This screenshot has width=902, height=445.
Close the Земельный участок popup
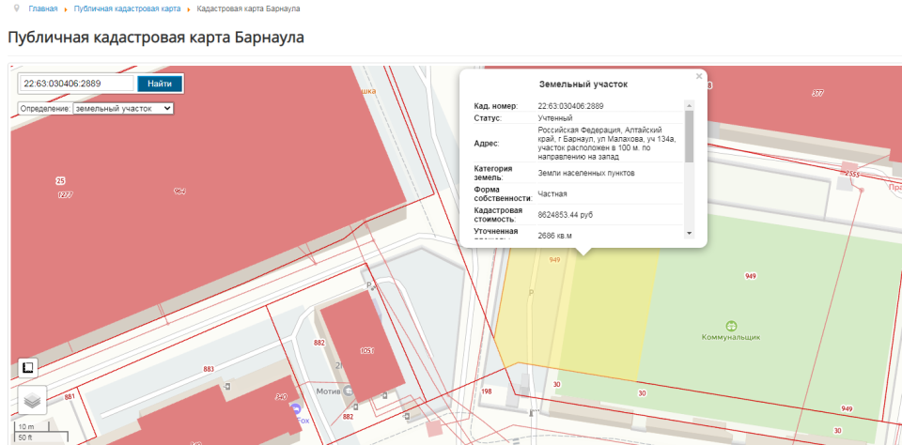click(x=698, y=76)
